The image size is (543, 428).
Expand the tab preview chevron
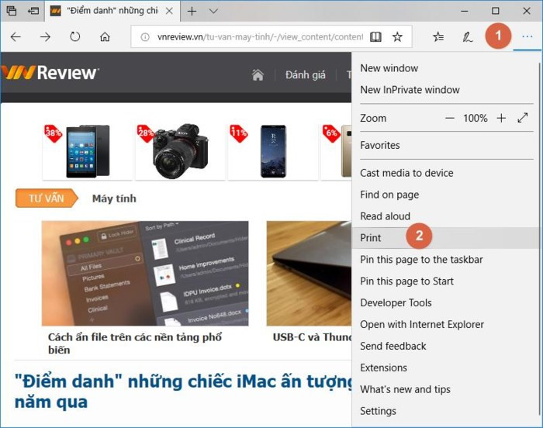point(213,11)
